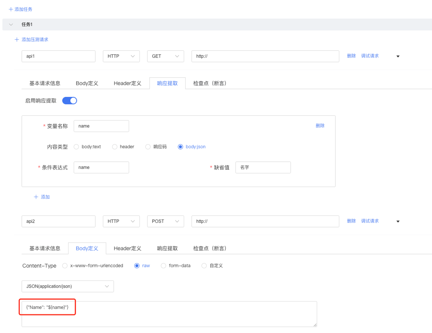The height and width of the screenshot is (333, 432).
Task: Open api2 Header定义 tab
Action: tap(127, 249)
